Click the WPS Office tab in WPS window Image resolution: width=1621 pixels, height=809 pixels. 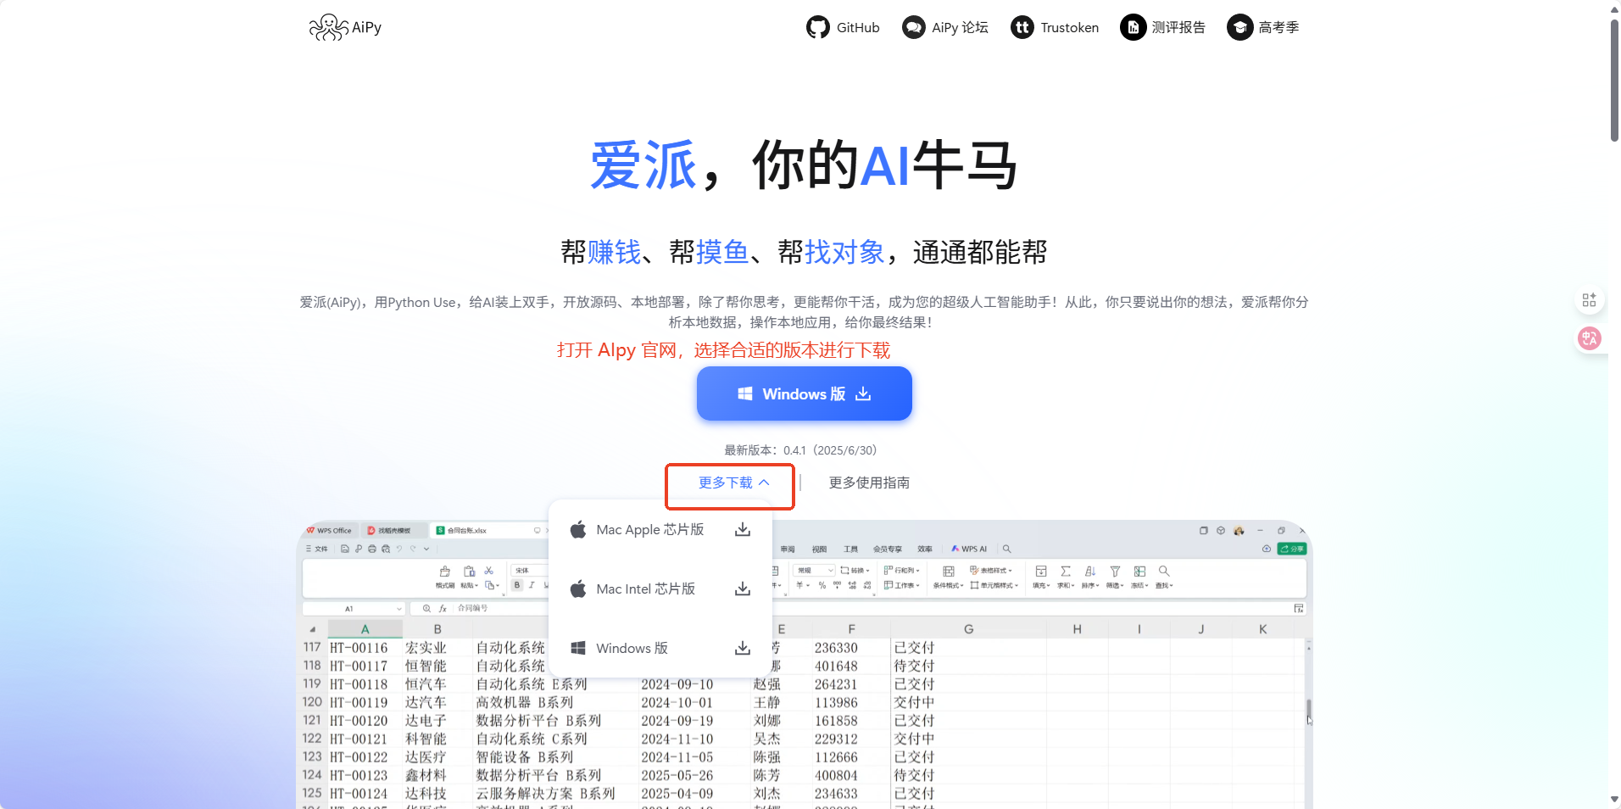coord(329,530)
